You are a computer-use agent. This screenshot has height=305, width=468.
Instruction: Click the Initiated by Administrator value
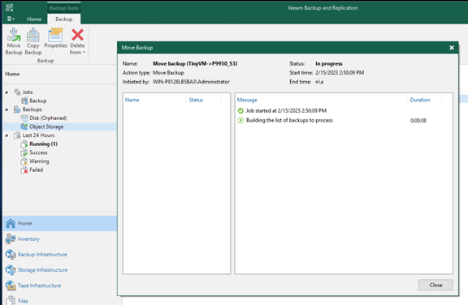click(x=191, y=82)
